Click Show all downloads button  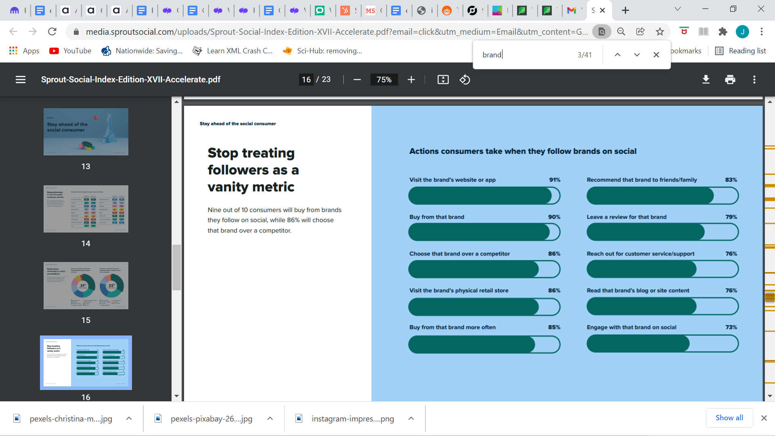point(729,417)
